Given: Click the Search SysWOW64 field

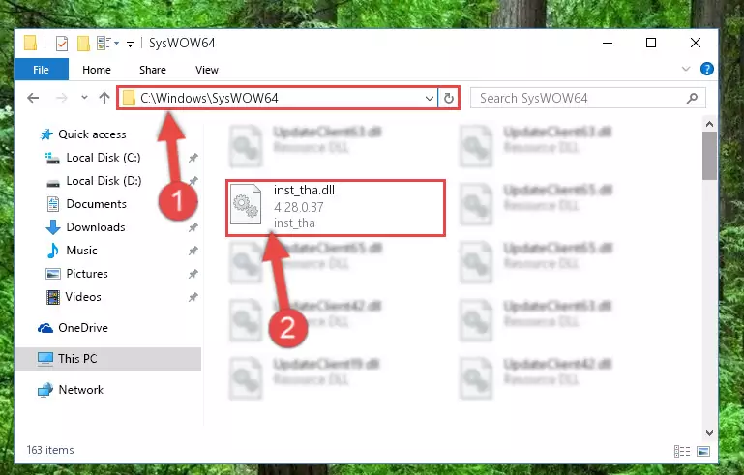Looking at the screenshot, I should pos(588,99).
